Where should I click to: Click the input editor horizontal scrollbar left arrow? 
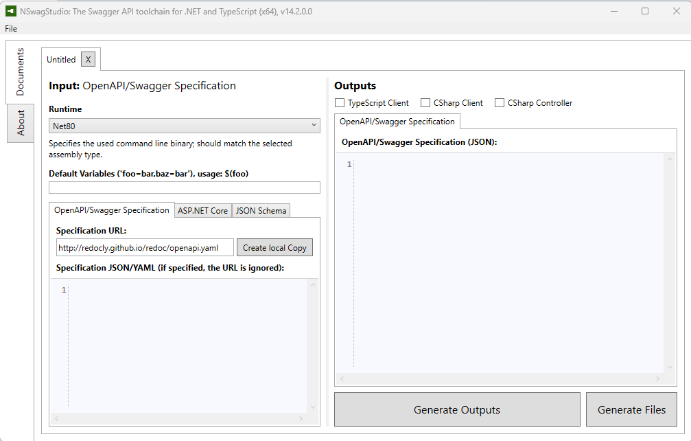pos(56,418)
